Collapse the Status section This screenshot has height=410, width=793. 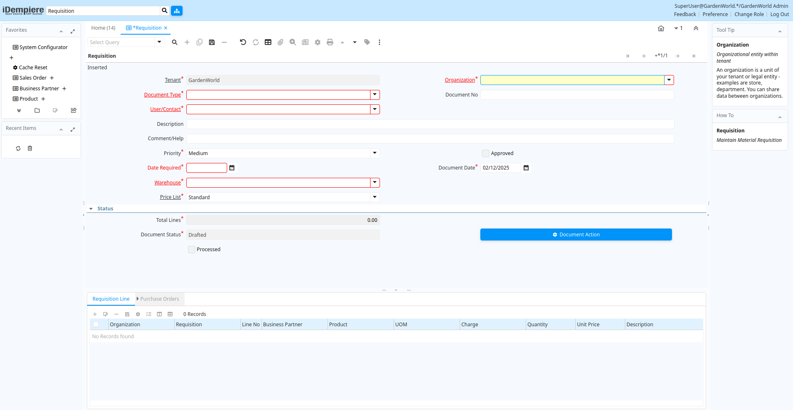tap(91, 209)
